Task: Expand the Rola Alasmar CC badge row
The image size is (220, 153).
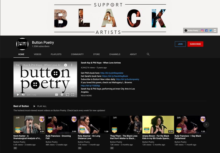Action: pos(80,148)
